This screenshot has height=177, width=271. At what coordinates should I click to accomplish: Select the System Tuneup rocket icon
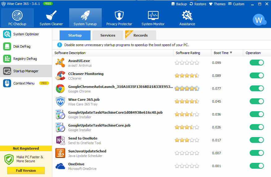pos(85,15)
